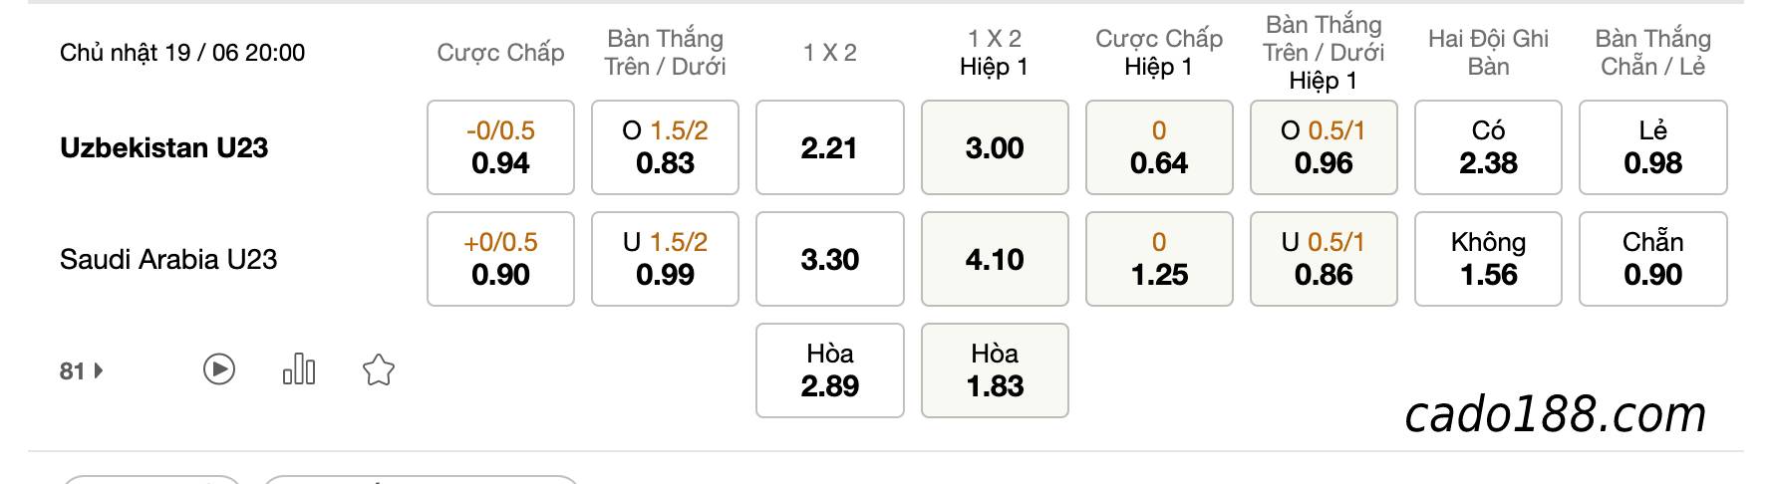Screen dimensions: 1772x484
Task: Pick odd goals Lẻ at 0.98
Action: (1653, 147)
